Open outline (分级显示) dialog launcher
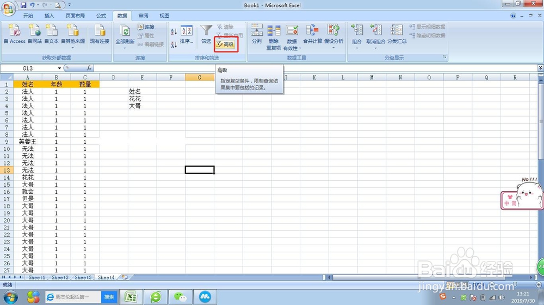The image size is (544, 305). tap(444, 57)
